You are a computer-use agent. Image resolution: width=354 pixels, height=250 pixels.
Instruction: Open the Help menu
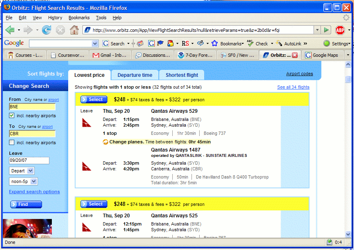117,18
